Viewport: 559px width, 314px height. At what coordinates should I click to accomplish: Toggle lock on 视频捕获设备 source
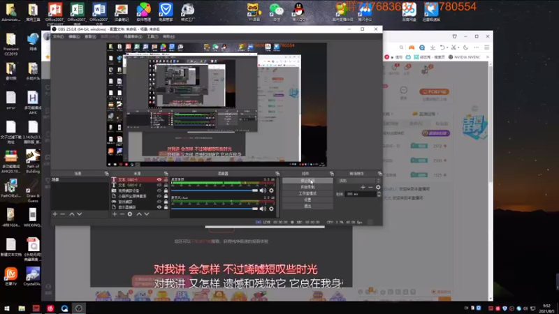point(166,190)
